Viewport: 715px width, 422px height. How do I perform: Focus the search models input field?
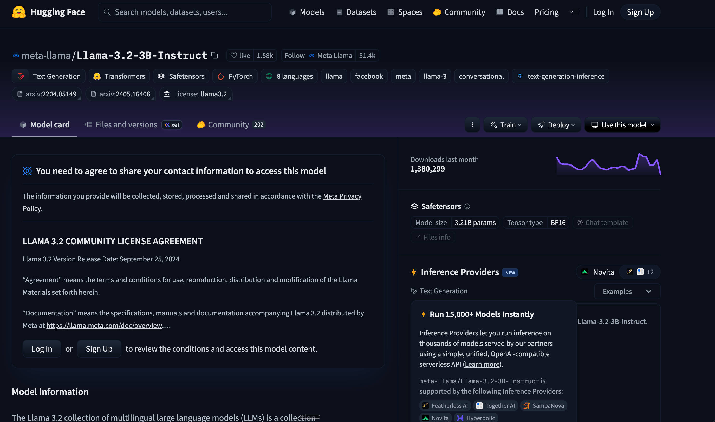185,12
